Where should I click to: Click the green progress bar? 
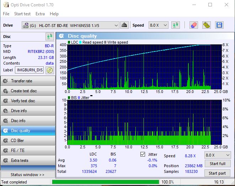(105, 182)
